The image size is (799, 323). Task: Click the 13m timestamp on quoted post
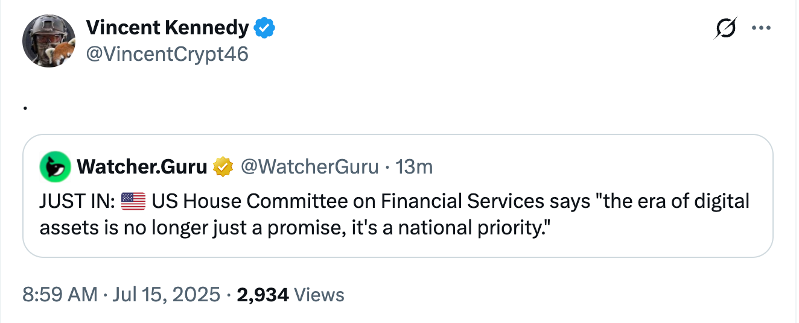(414, 166)
